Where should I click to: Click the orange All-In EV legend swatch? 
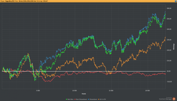(x=99, y=99)
